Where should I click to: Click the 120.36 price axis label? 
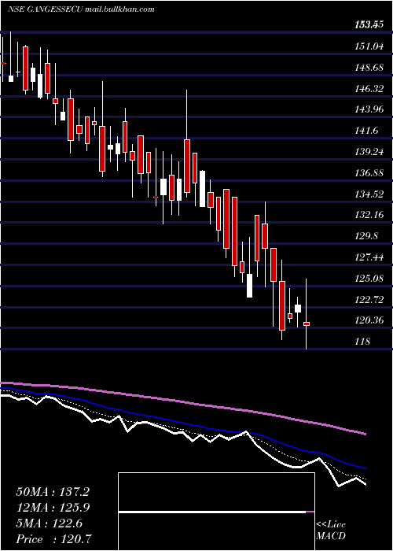click(368, 320)
